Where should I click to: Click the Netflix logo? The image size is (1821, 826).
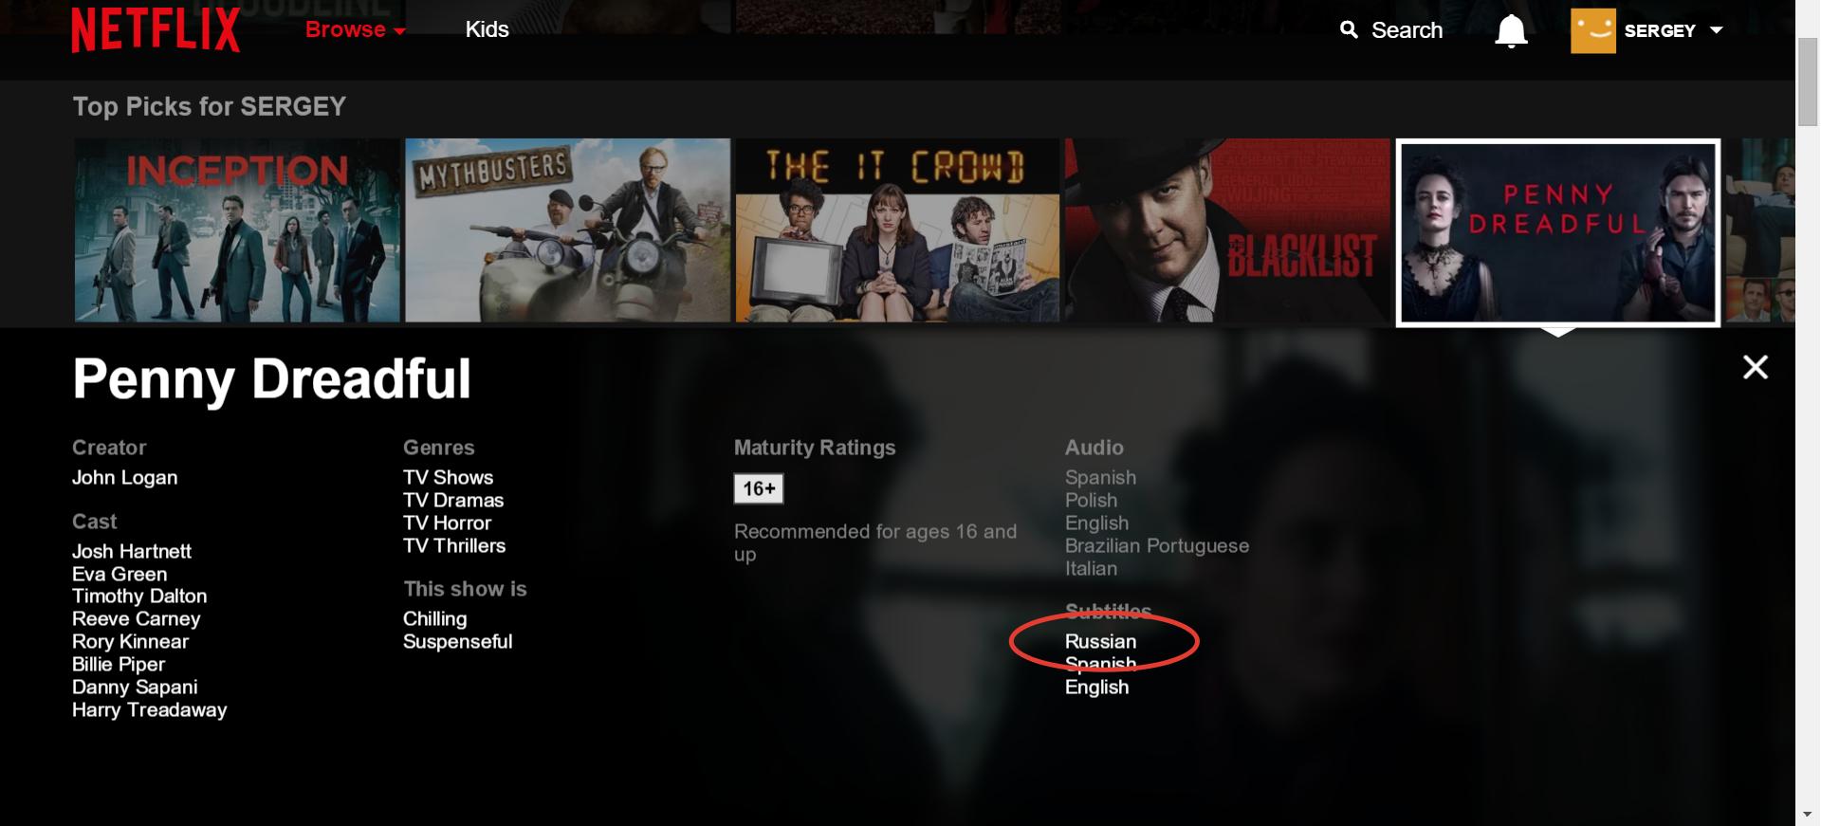point(156,29)
